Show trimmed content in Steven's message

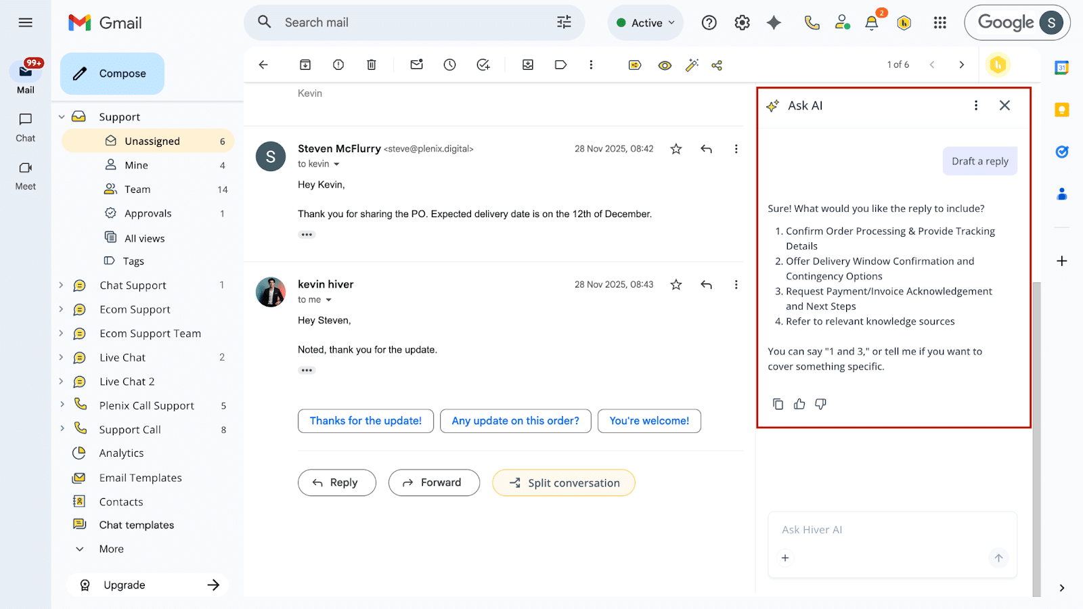307,235
